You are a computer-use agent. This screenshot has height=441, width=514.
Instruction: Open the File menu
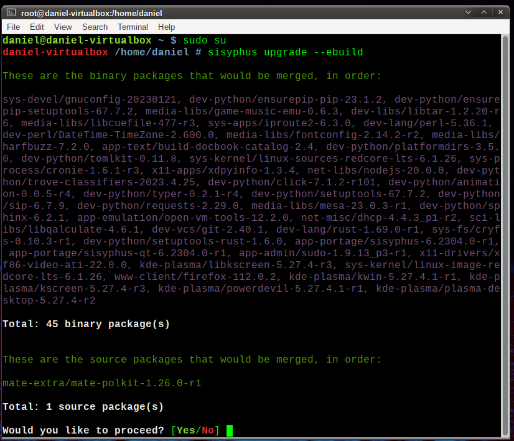(14, 27)
